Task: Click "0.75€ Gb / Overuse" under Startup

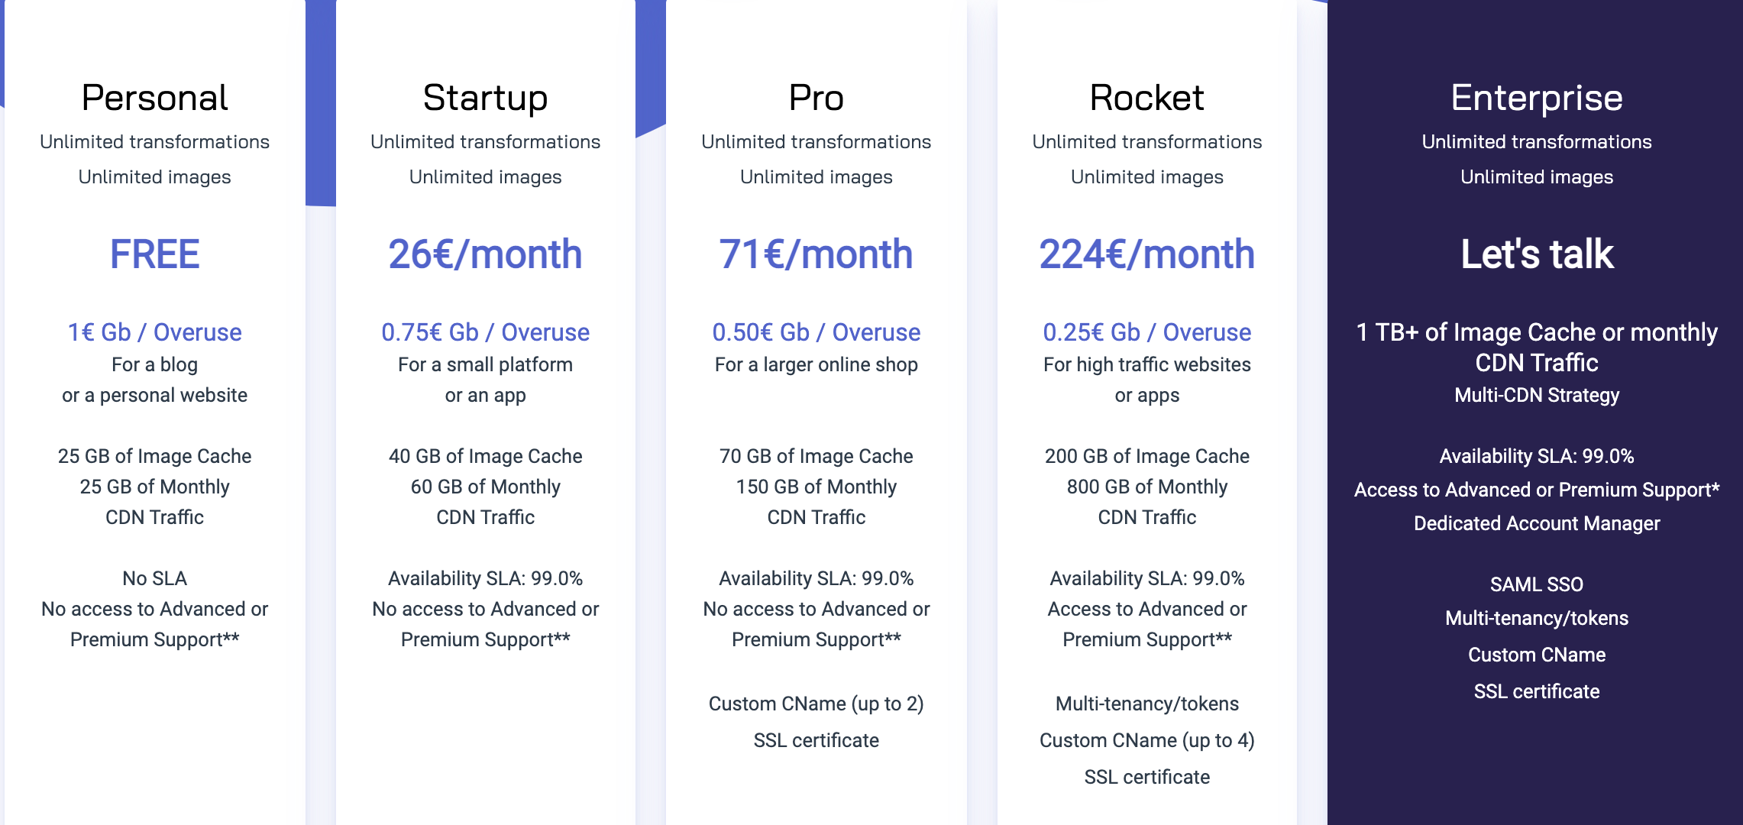Action: tap(485, 332)
